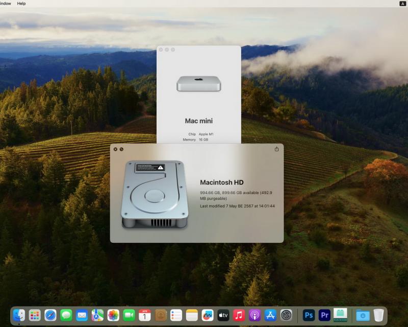Screen dimensions: 408x327
Task: Launch Adobe Photoshop from the dock
Action: (309, 315)
